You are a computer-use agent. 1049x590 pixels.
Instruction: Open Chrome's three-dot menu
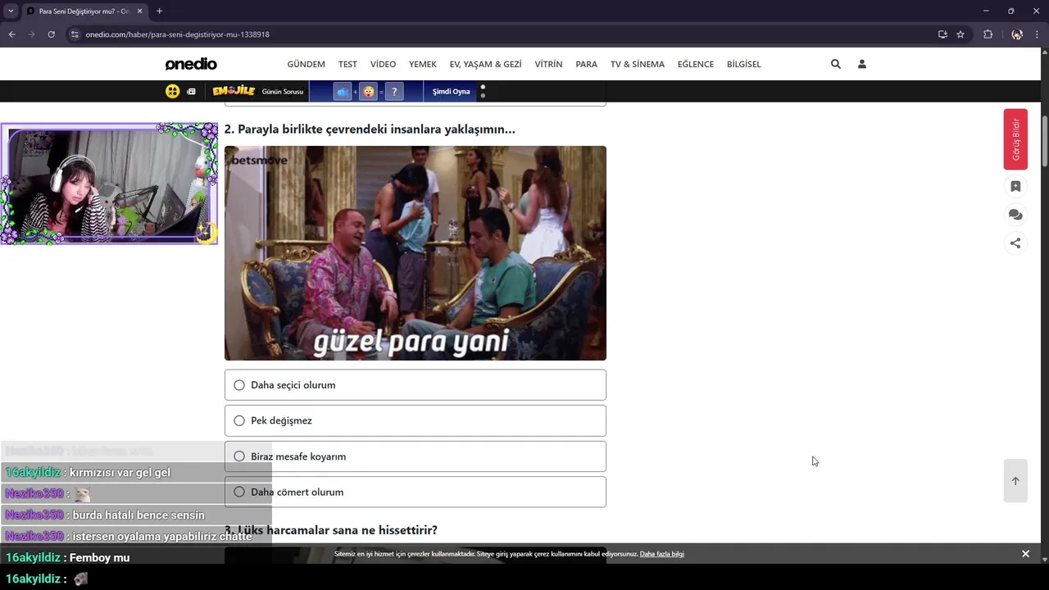tap(1038, 34)
